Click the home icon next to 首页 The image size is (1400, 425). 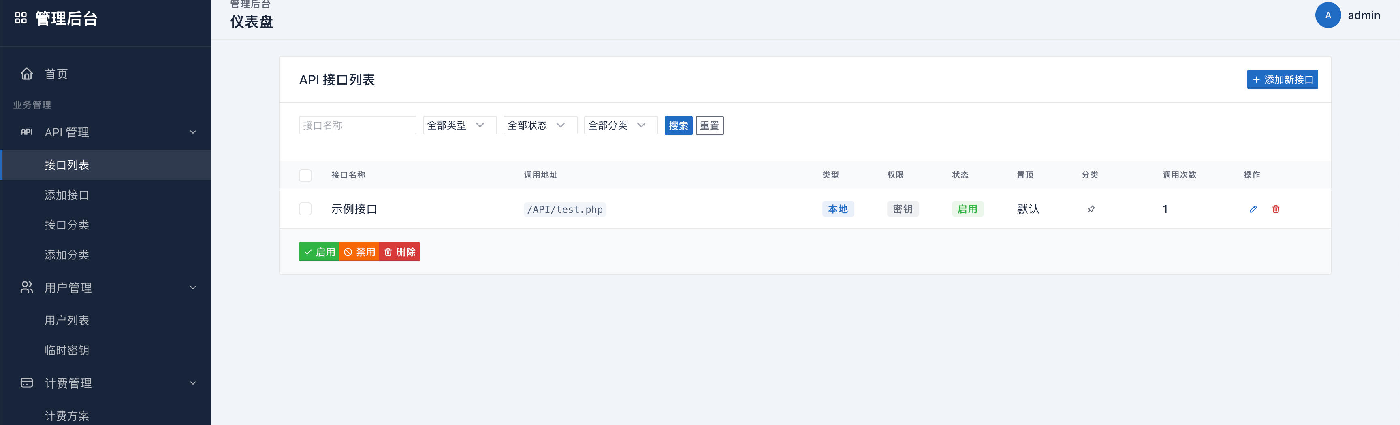[x=27, y=73]
